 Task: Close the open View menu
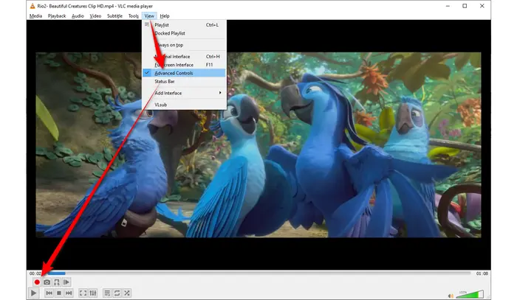(x=149, y=15)
